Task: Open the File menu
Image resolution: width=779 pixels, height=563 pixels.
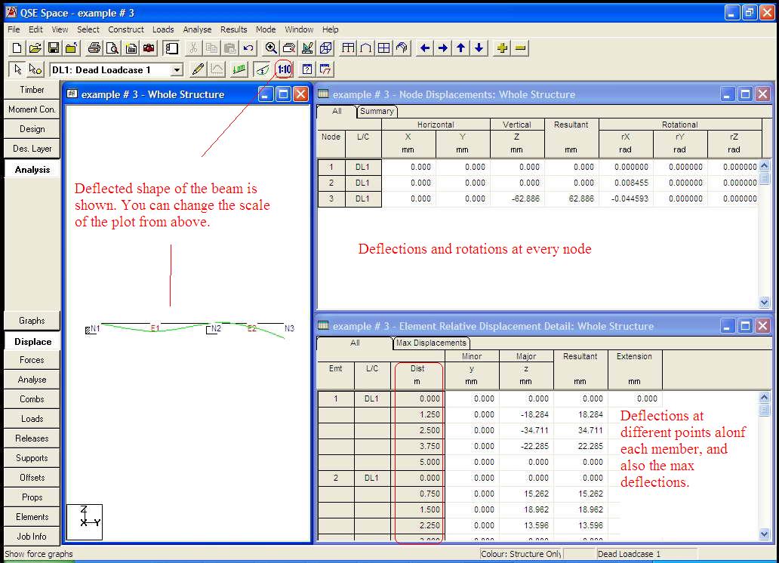Action: 14,29
